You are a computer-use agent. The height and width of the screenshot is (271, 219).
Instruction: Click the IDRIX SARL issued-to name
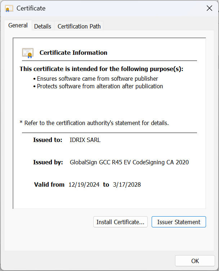[x=85, y=140]
